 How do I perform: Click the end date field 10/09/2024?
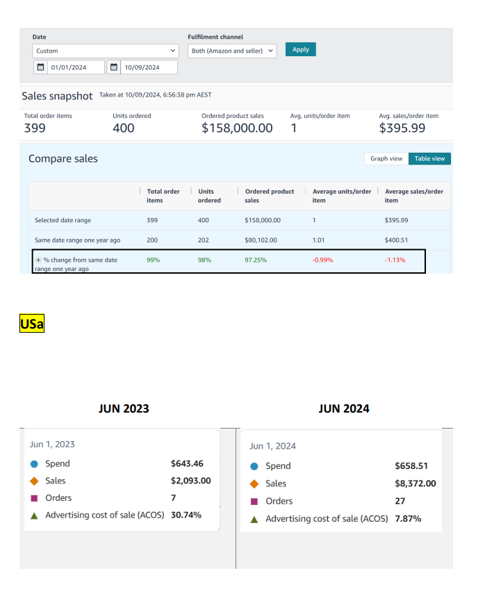[x=149, y=67]
